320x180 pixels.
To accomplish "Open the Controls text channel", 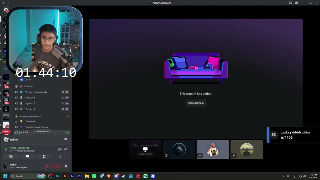I will tap(42, 121).
